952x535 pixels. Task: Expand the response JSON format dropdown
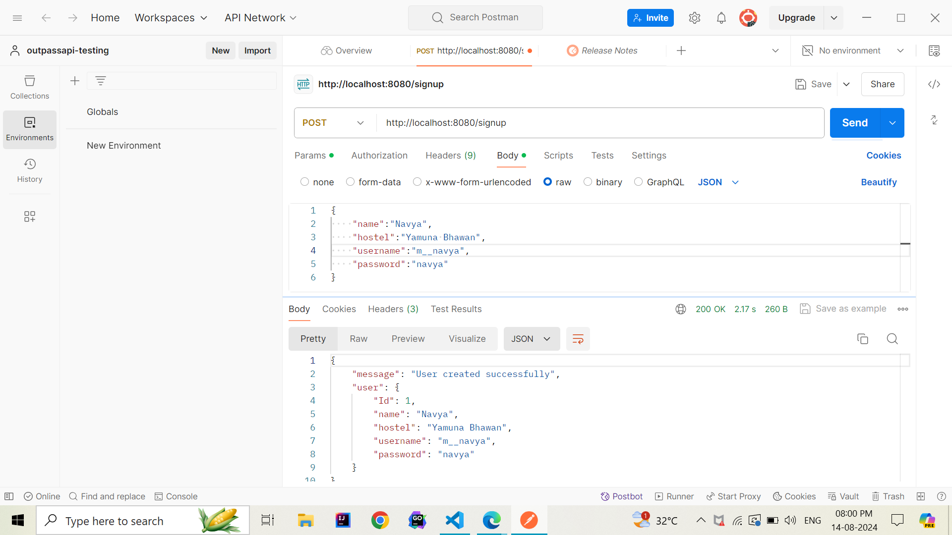pos(531,339)
